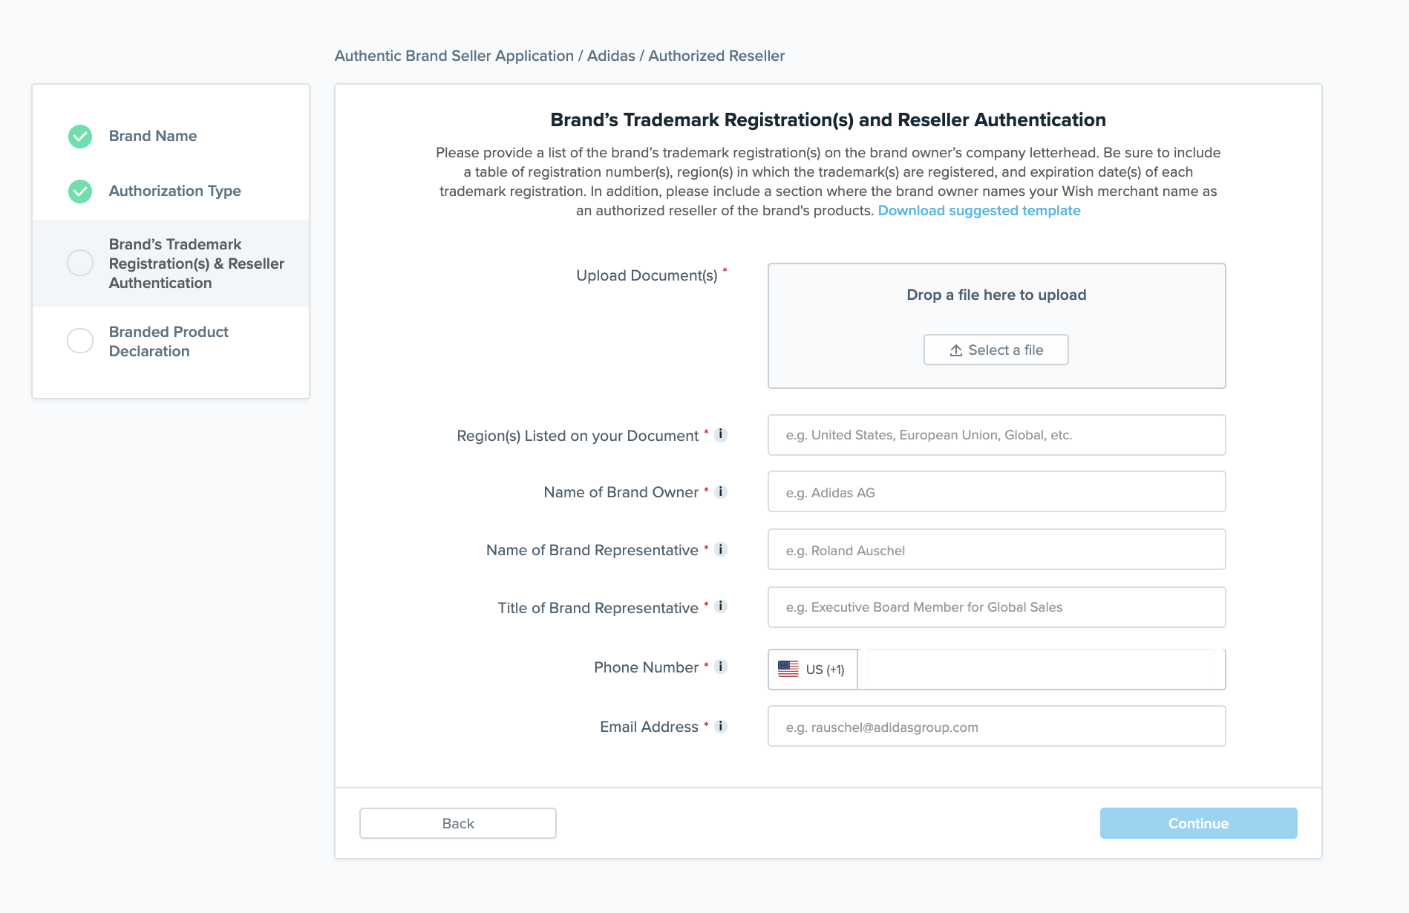The height and width of the screenshot is (913, 1409).
Task: Click the upload arrow icon on Select a file
Action: (955, 350)
